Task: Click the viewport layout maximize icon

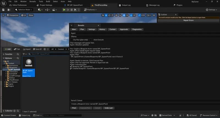Action: click(154, 15)
